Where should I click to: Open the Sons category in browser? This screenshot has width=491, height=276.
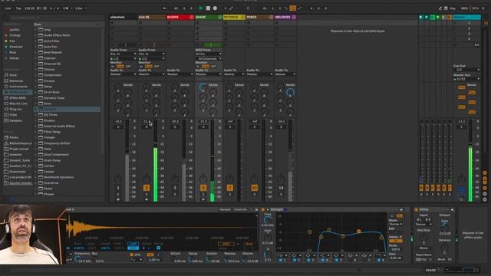click(13, 75)
